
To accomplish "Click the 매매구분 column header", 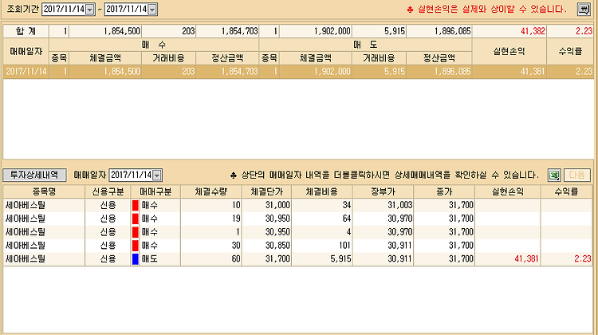I will tap(155, 191).
